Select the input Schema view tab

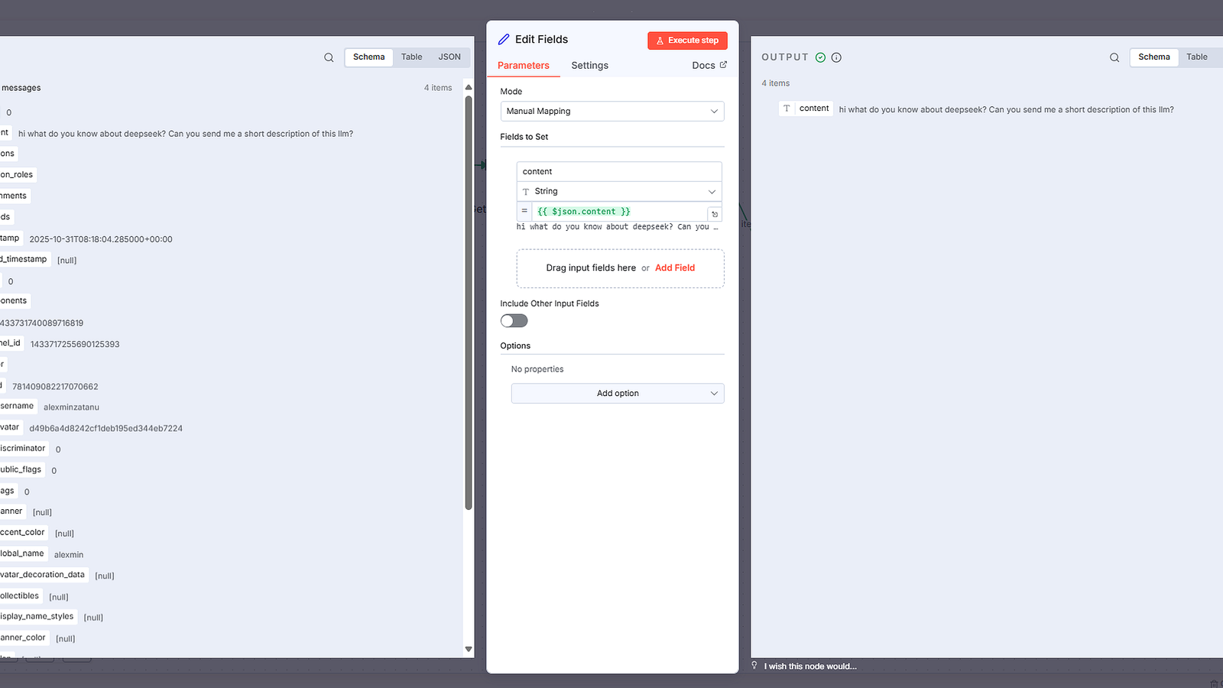369,57
